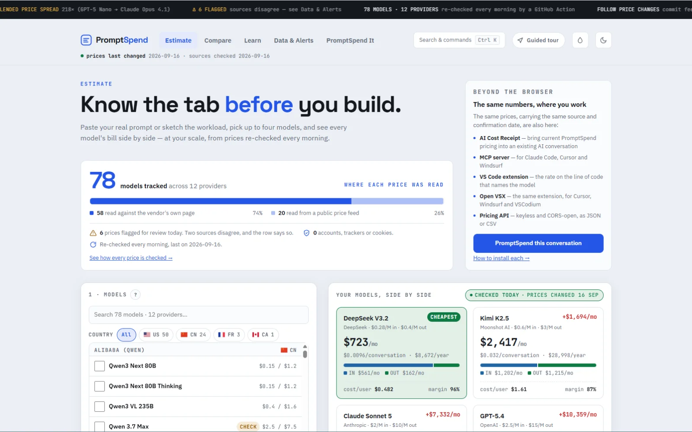Click the France flag in the country filter
692x432 pixels.
[221, 335]
